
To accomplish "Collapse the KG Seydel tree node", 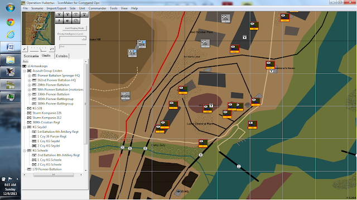I will tap(25, 127).
